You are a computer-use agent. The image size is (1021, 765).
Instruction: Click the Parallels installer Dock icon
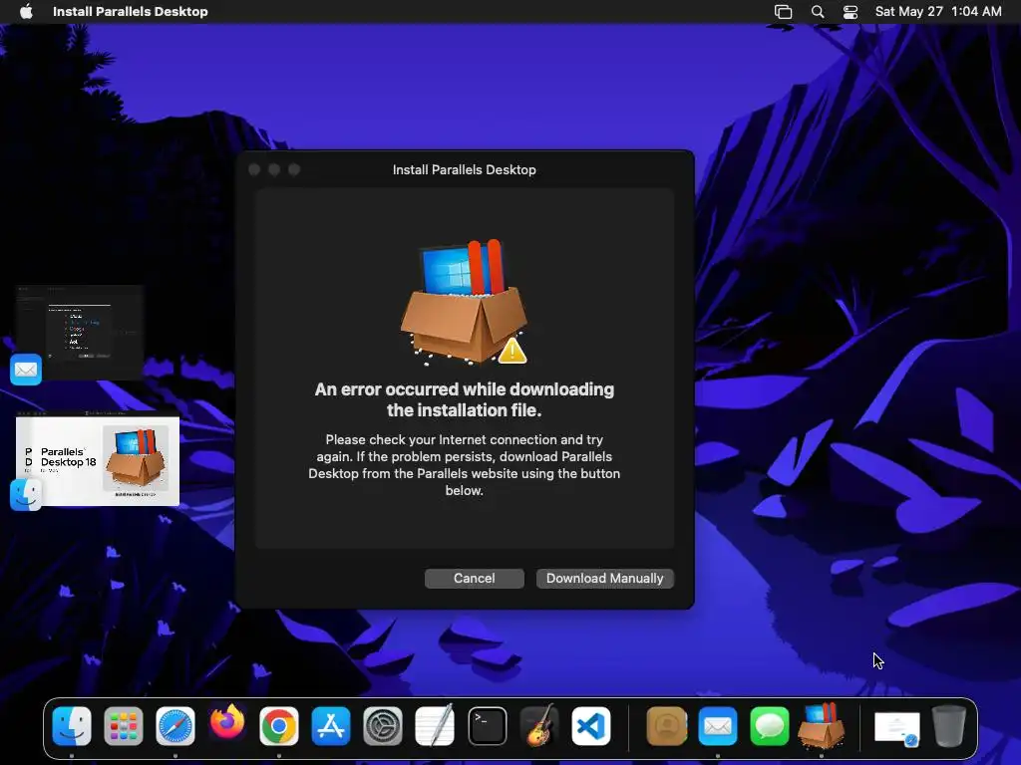pyautogui.click(x=822, y=725)
